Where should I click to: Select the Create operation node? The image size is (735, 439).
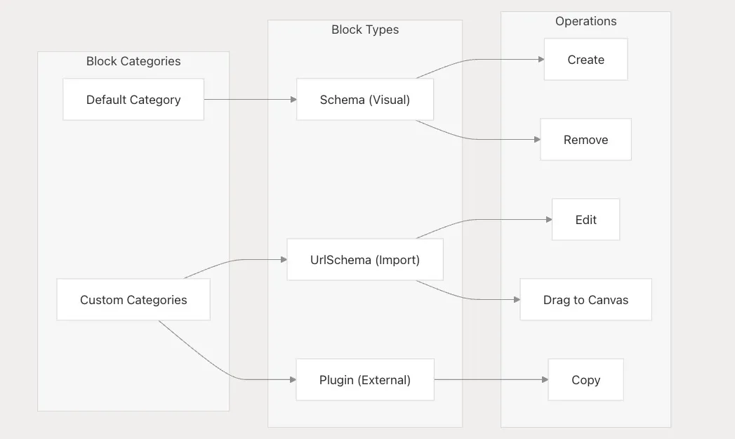585,60
